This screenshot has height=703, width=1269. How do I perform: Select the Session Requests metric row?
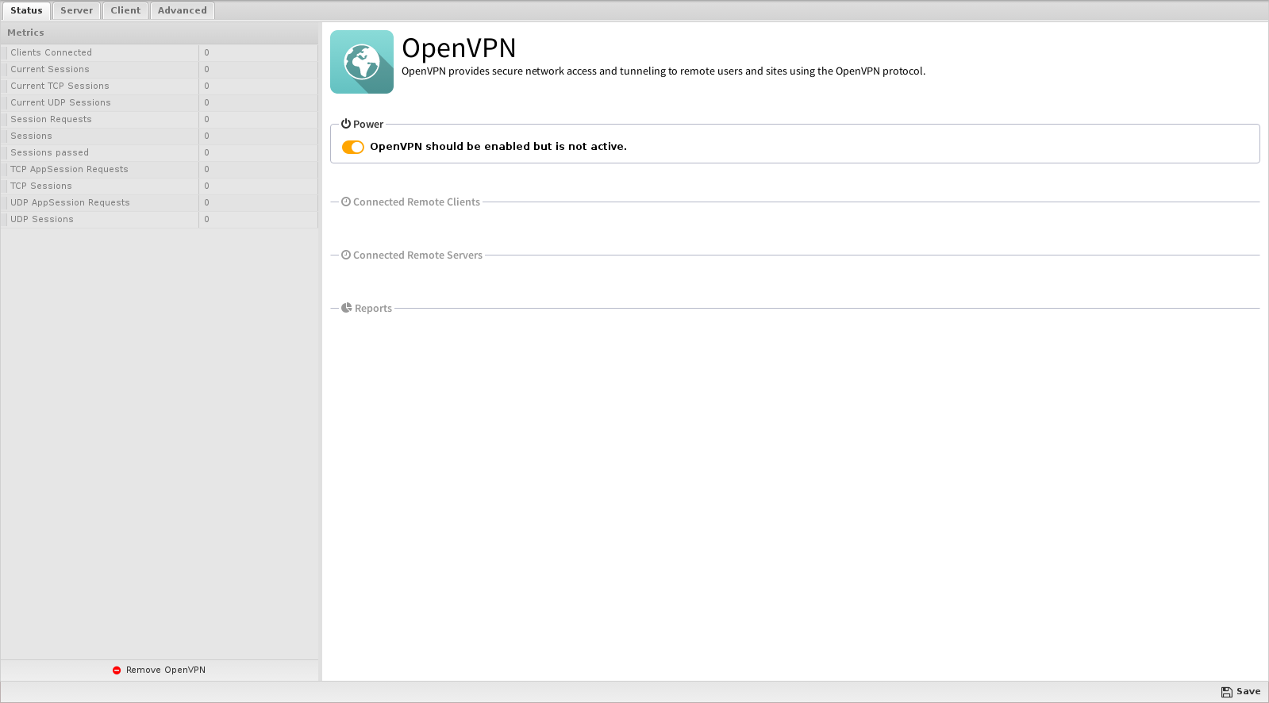click(x=160, y=119)
